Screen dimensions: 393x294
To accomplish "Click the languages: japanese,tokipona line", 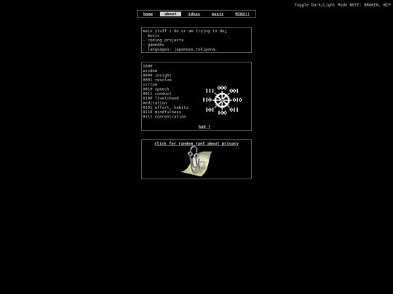I will (x=180, y=49).
